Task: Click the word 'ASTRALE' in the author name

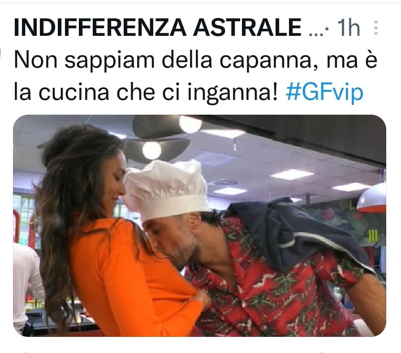Action: (247, 28)
